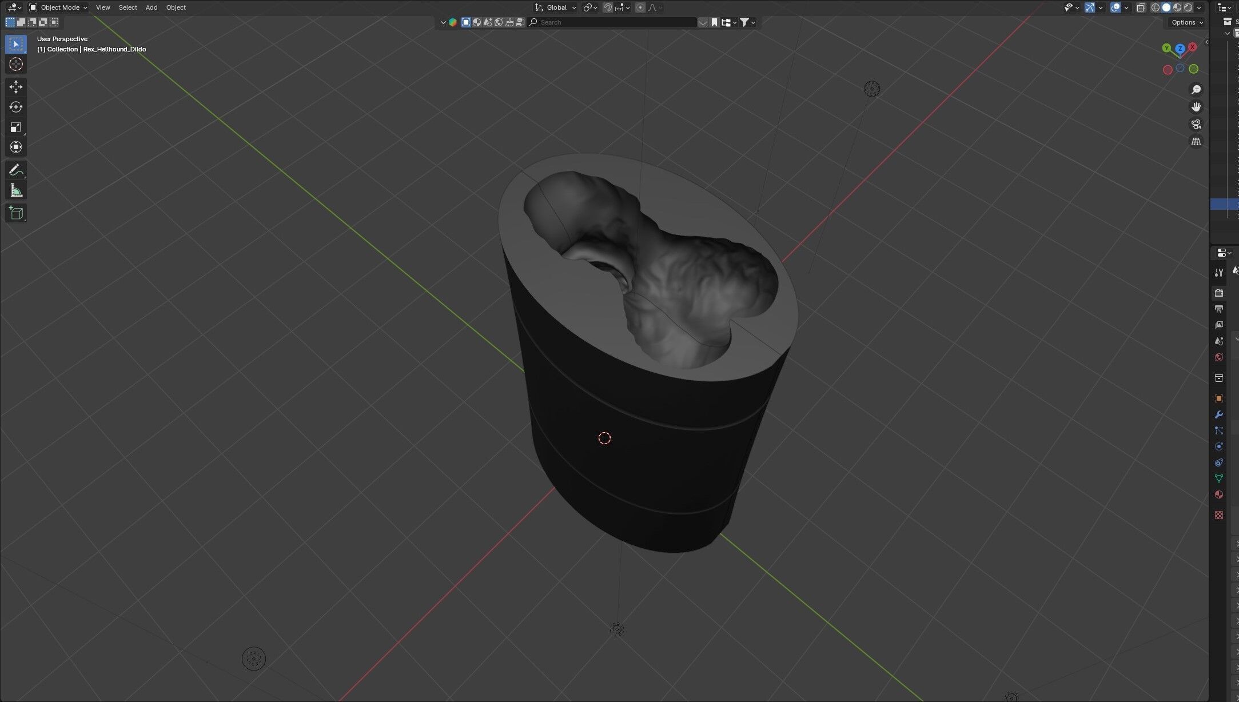Select the Add Cube tool
The height and width of the screenshot is (702, 1239).
coord(16,213)
